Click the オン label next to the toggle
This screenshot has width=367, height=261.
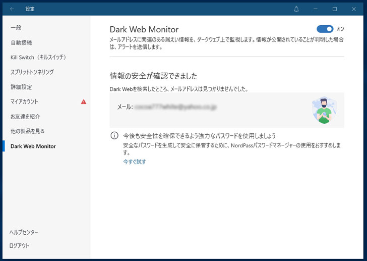tap(340, 29)
